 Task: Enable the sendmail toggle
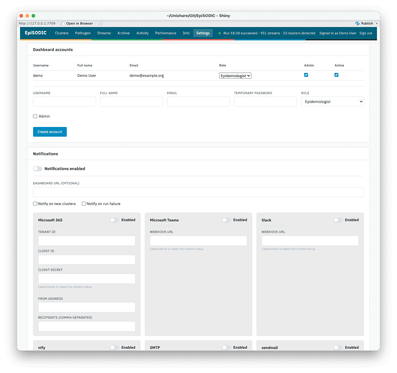point(338,347)
